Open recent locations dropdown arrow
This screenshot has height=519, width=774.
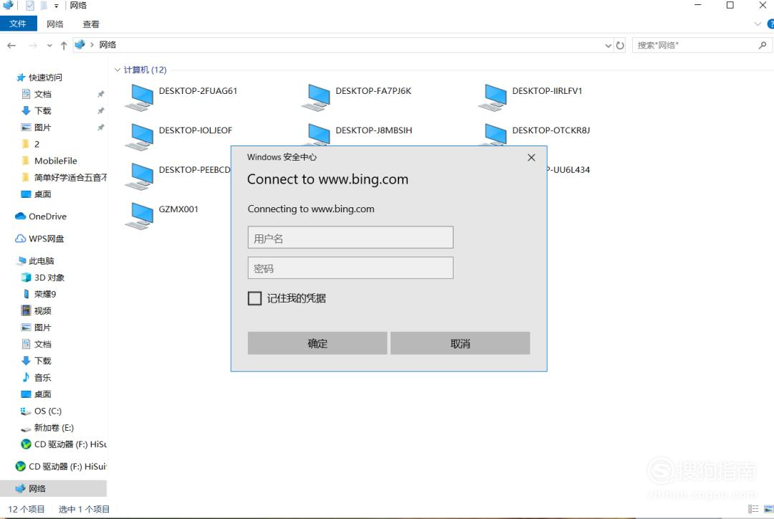coord(49,45)
